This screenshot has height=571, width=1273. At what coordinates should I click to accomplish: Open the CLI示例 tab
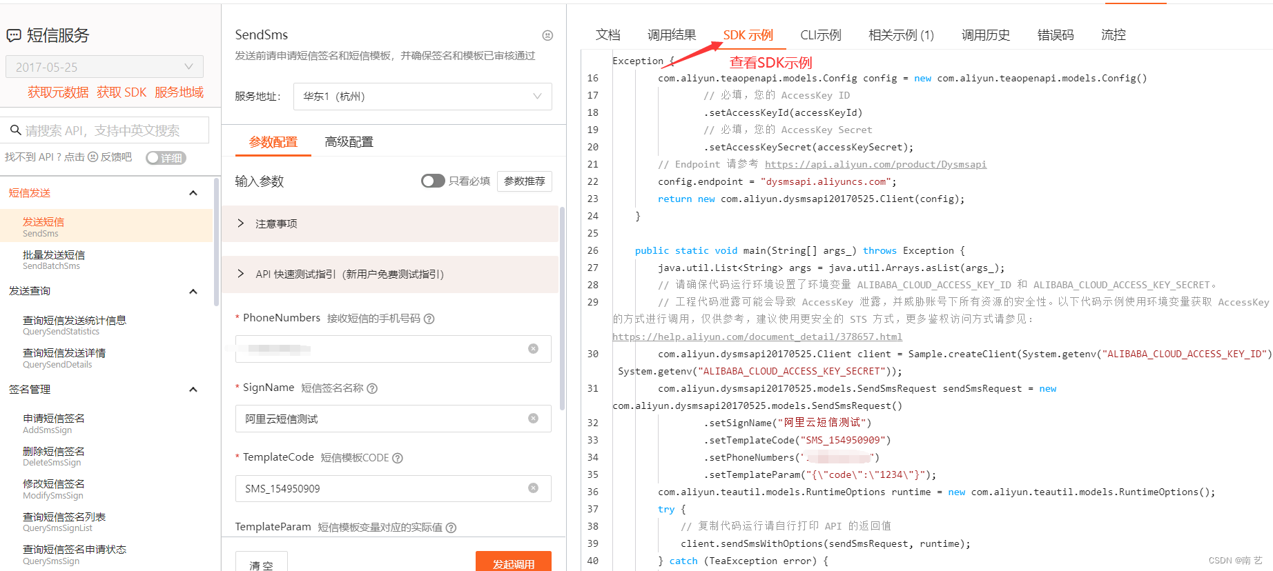[821, 35]
